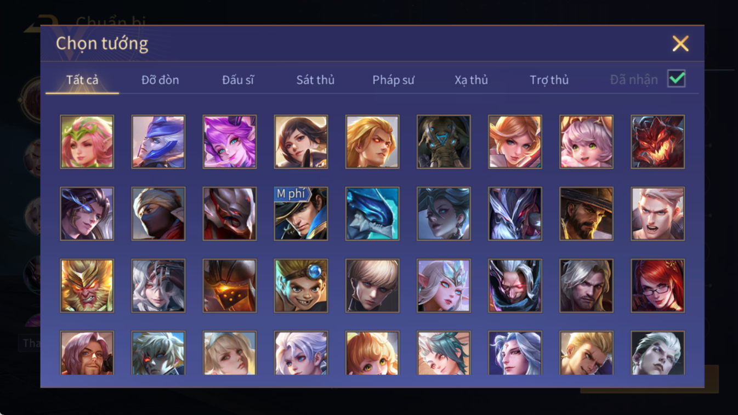Pick the masked ninja with red scarf
Viewport: 738px width, 415px height.
[x=158, y=214]
